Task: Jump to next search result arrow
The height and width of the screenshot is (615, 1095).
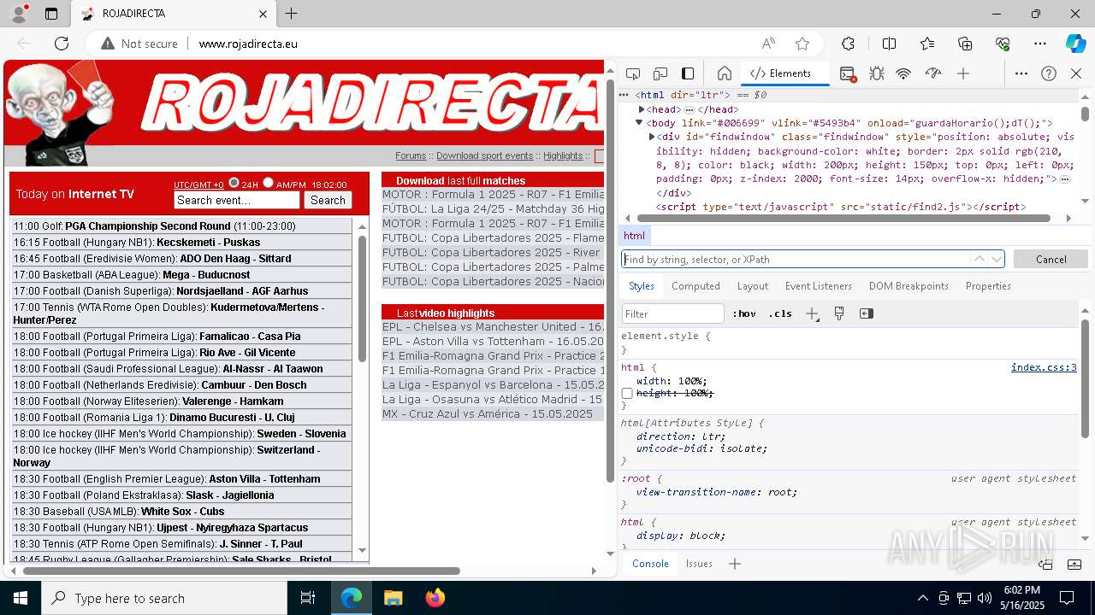Action: pos(996,259)
